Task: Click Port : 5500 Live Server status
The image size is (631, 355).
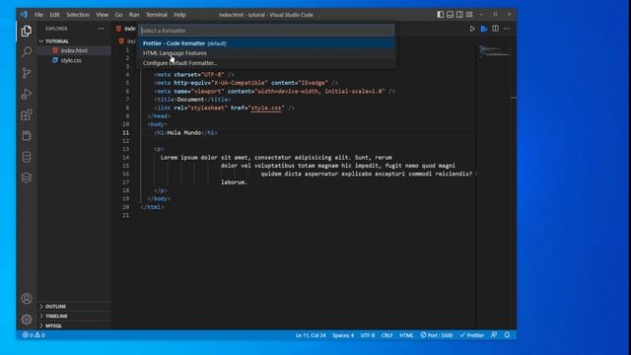Action: (437, 335)
